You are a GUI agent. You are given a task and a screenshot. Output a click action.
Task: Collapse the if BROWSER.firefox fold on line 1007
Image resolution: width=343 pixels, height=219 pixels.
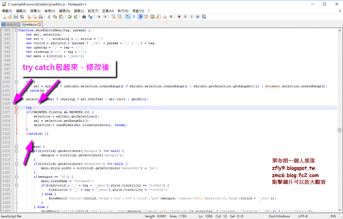point(16,112)
